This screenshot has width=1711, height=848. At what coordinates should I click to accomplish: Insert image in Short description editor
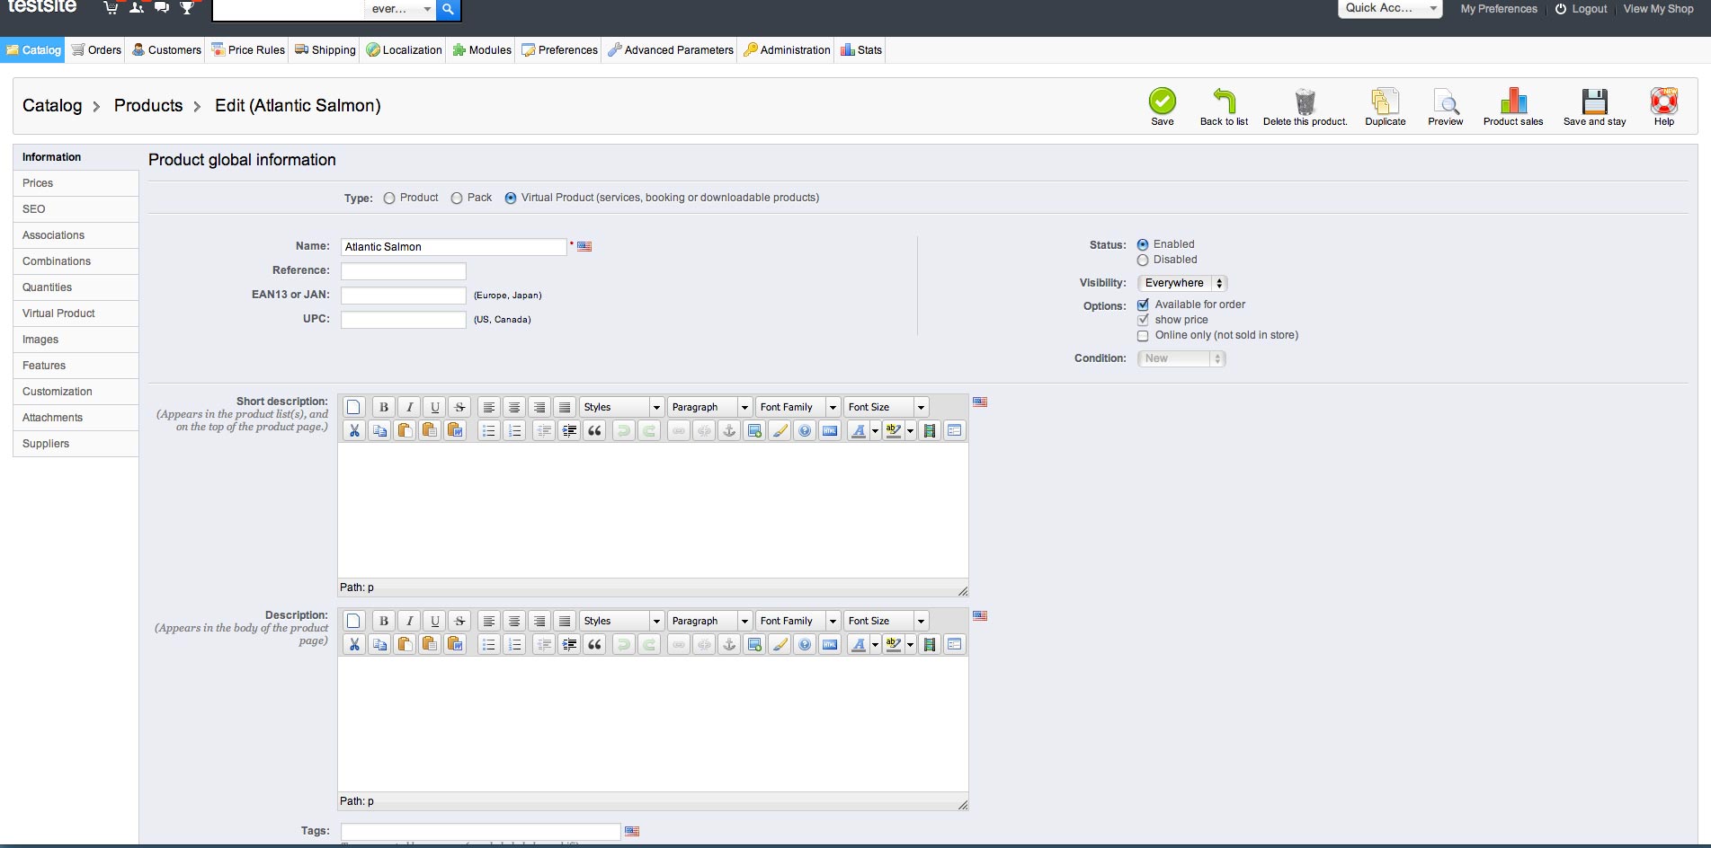pyautogui.click(x=754, y=430)
